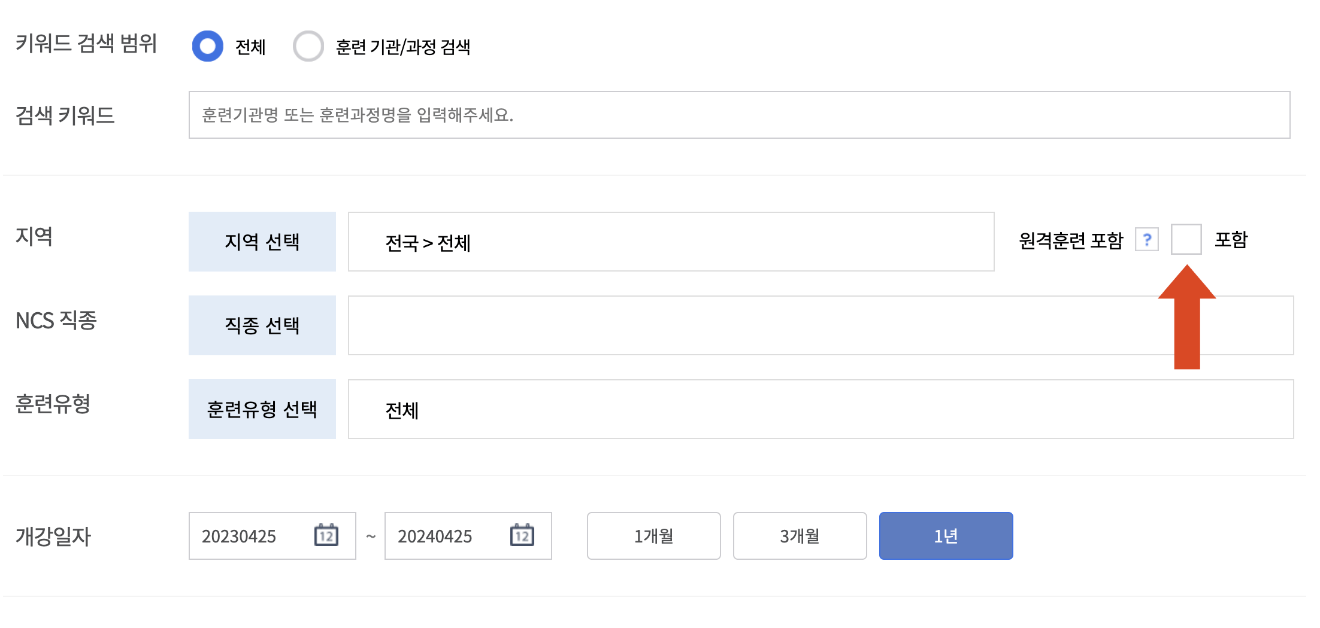Select the 1년 date range button
The height and width of the screenshot is (628, 1320).
[x=945, y=536]
